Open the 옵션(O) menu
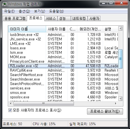 point(24,11)
